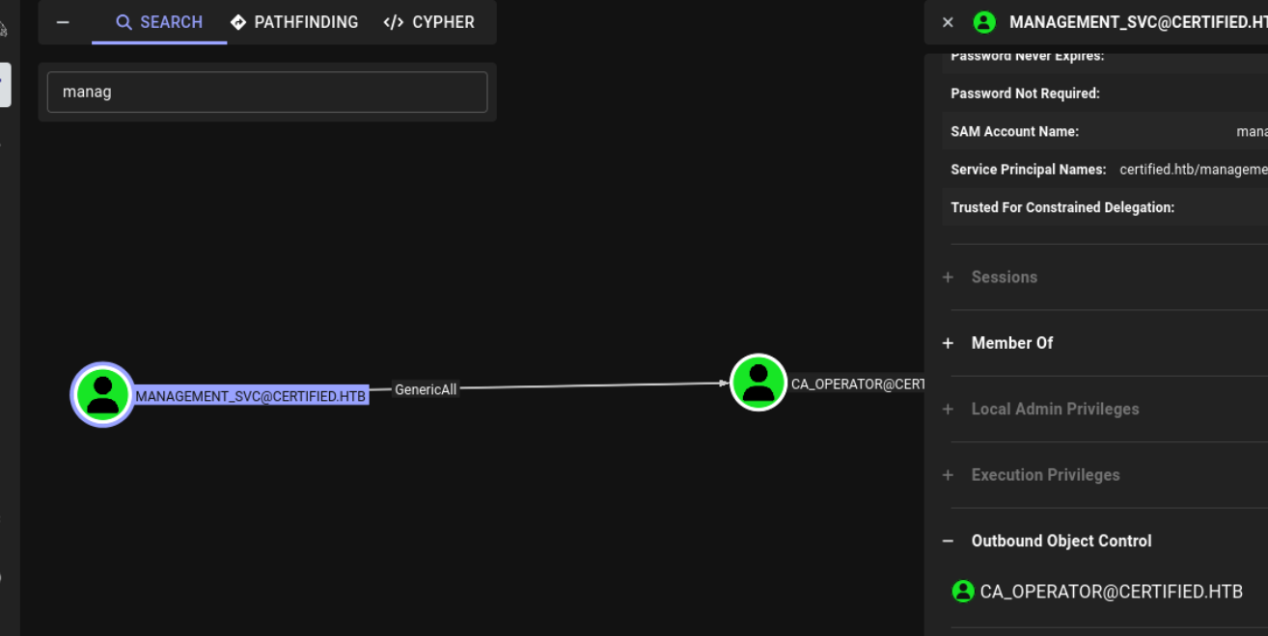Collapse the search panel with the minus icon
Screen dimensions: 1268x636
tap(63, 22)
